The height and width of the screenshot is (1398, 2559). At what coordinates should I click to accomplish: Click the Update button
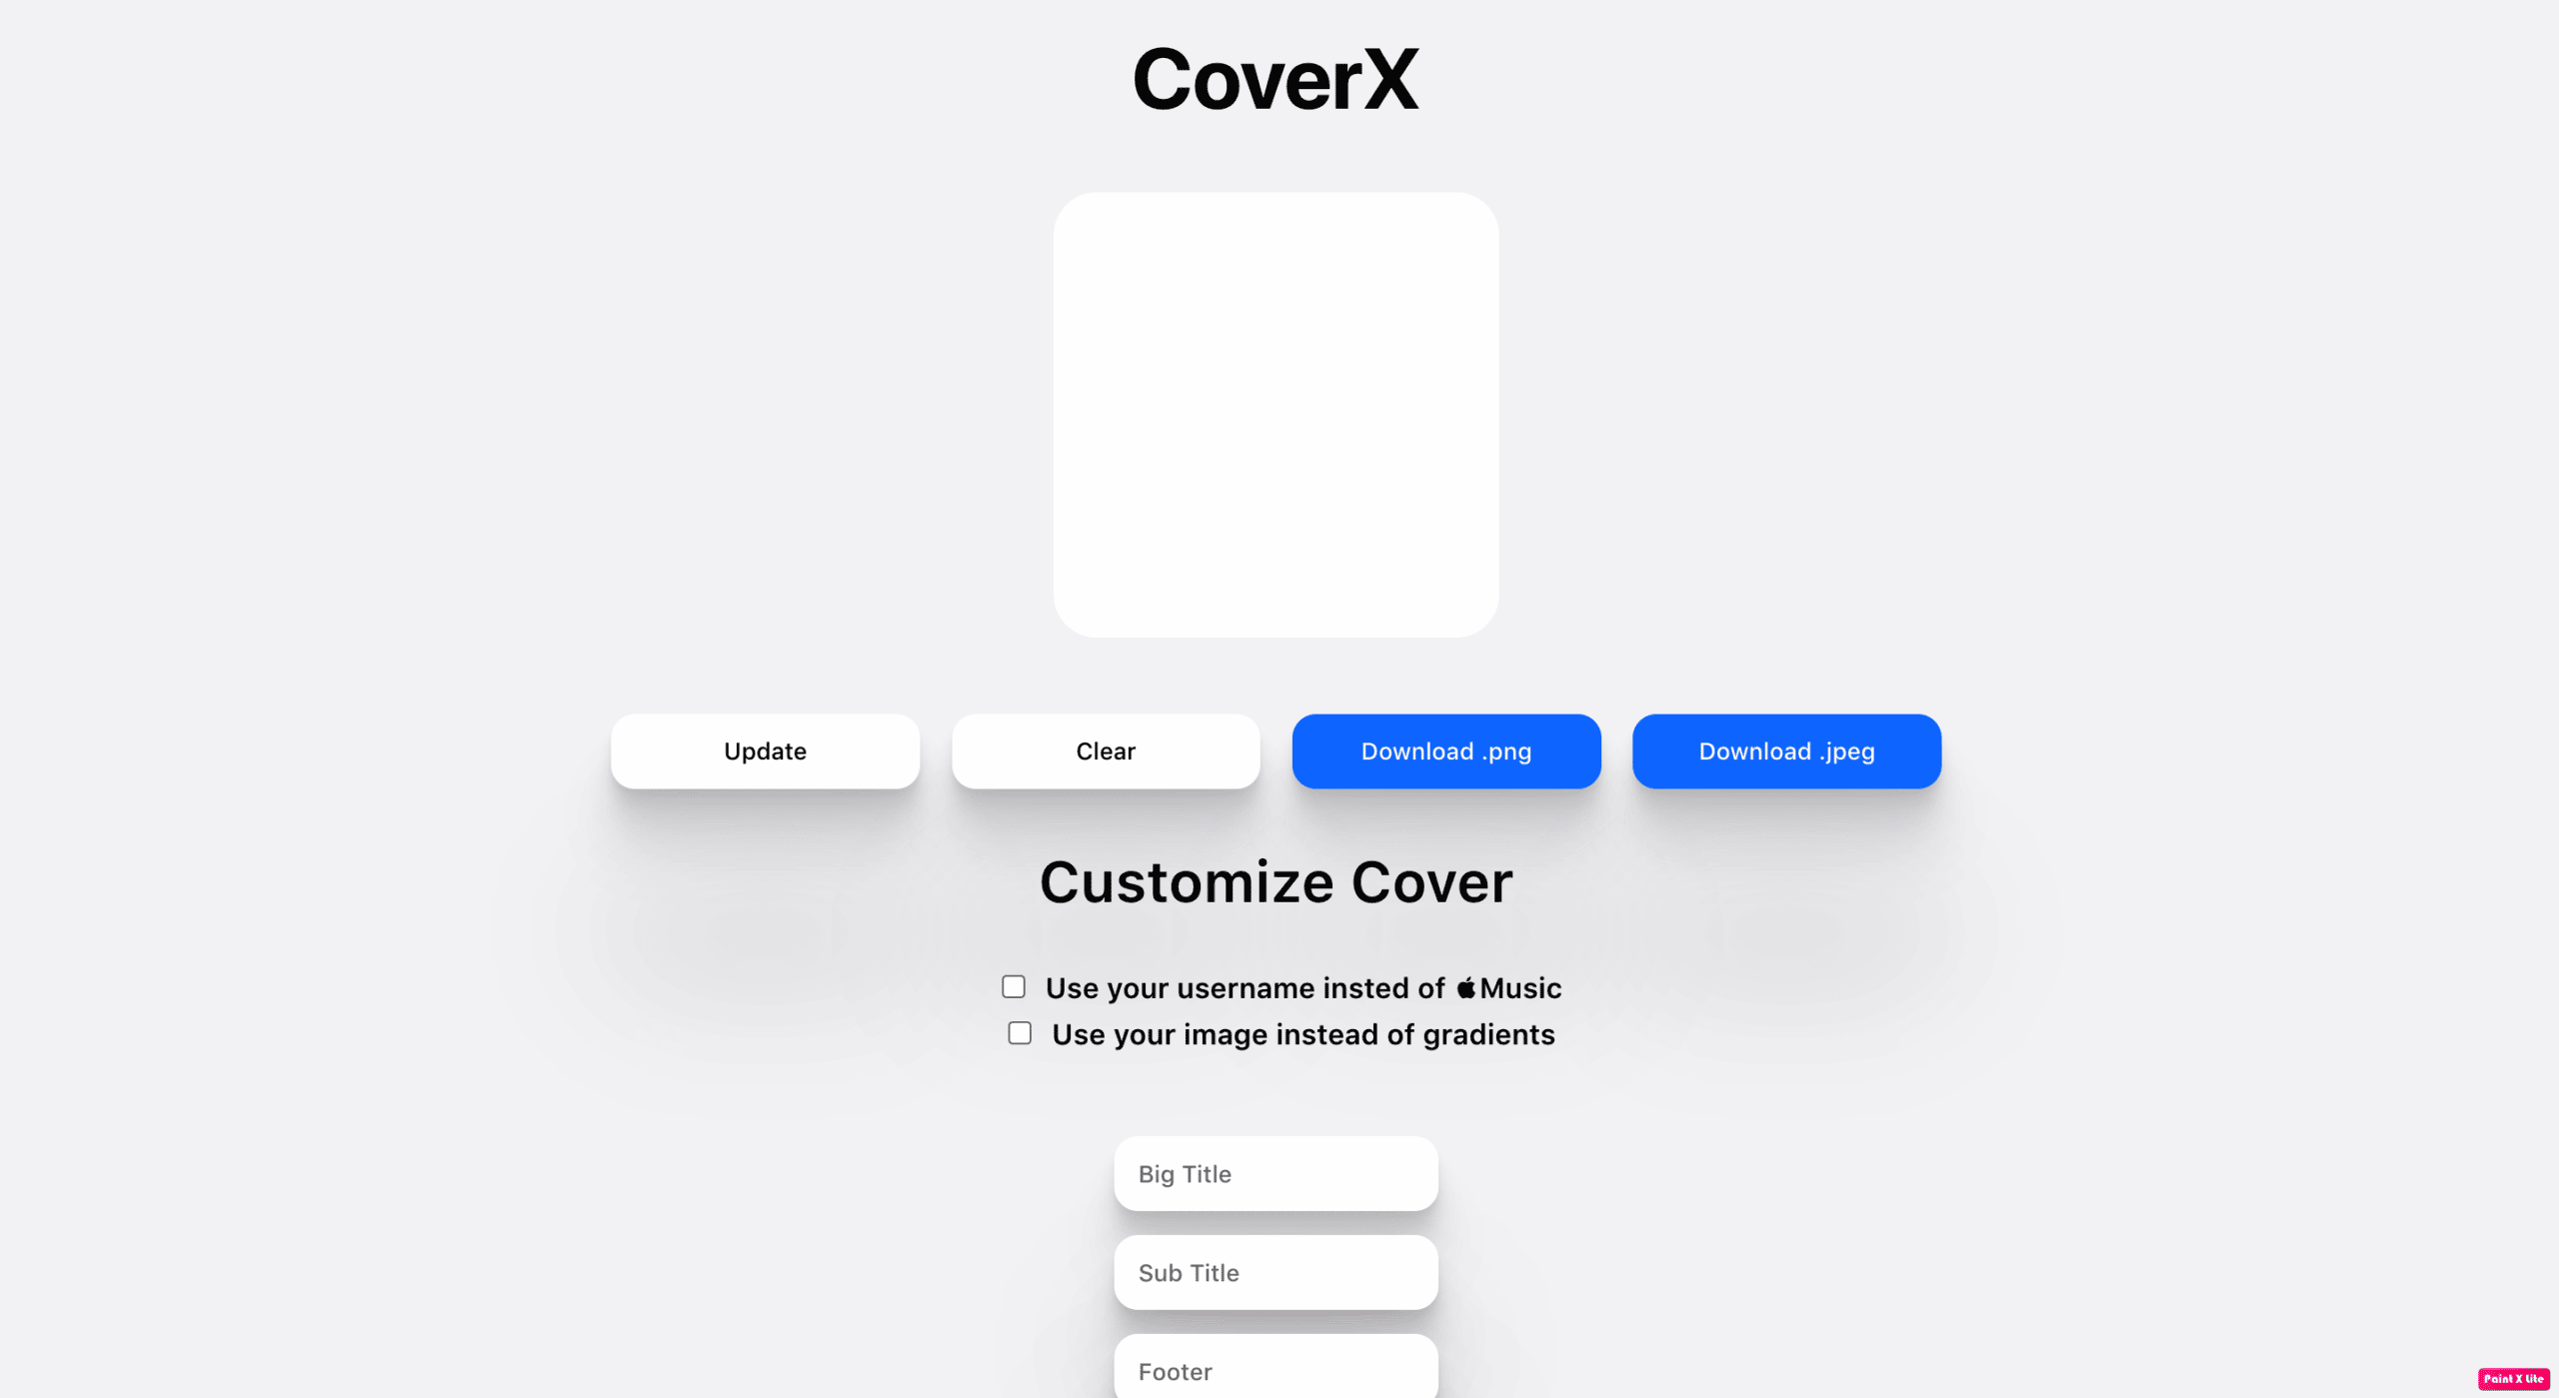[x=765, y=750]
